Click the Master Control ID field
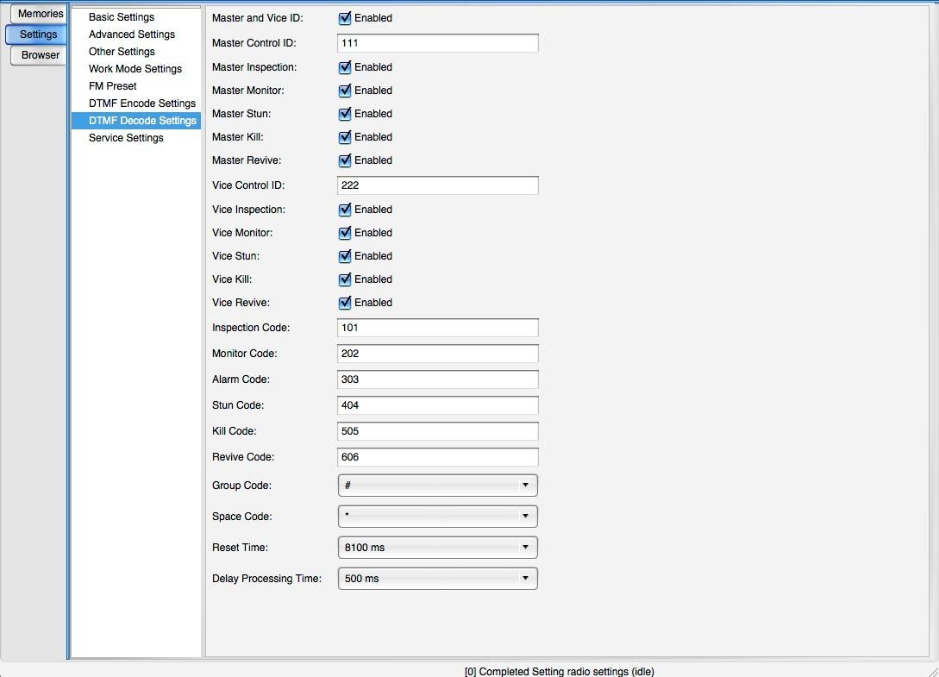This screenshot has width=939, height=677. pyautogui.click(x=437, y=43)
